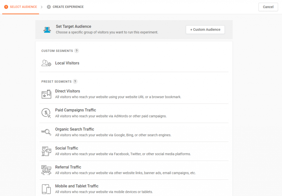Click the breadcrumb arrow between steps
This screenshot has height=196, width=282.
(42, 7)
